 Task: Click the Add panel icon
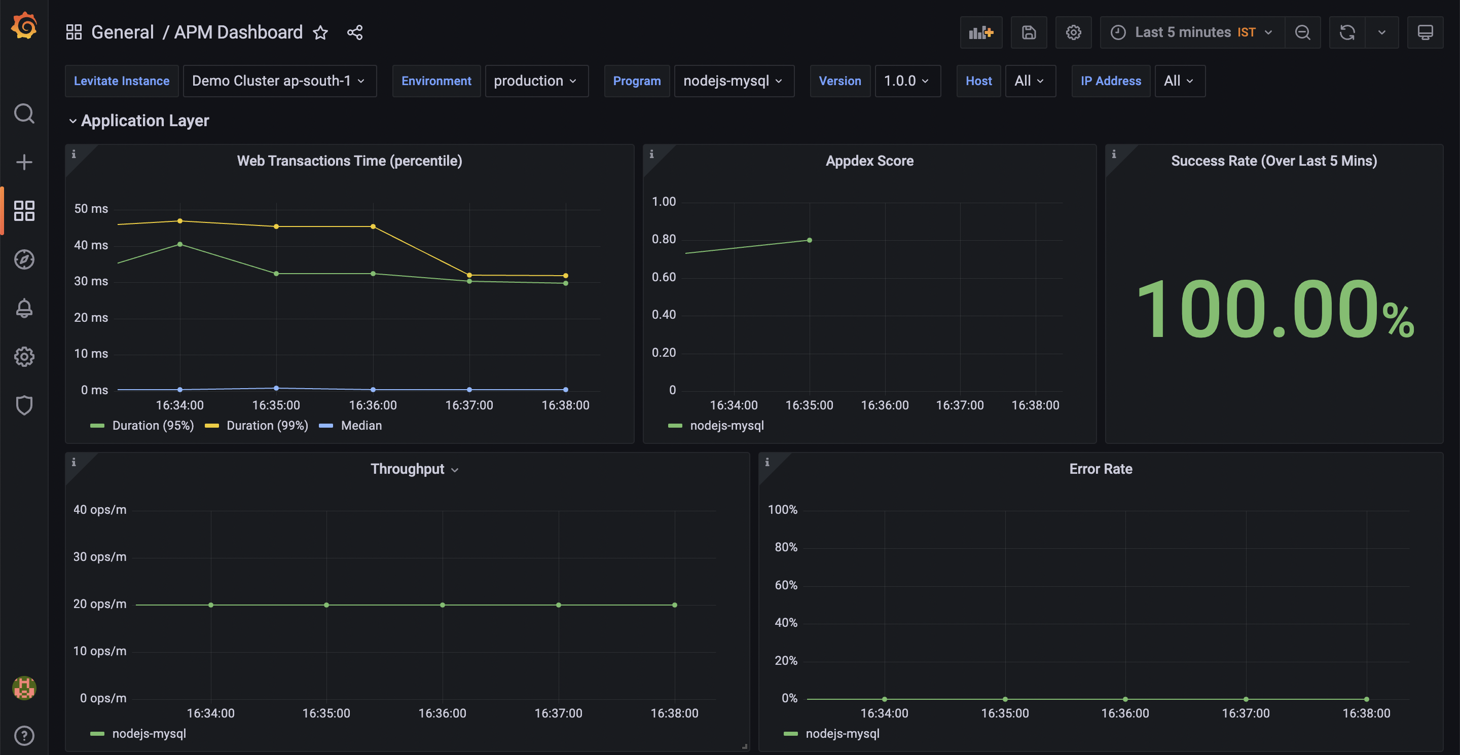click(x=980, y=32)
